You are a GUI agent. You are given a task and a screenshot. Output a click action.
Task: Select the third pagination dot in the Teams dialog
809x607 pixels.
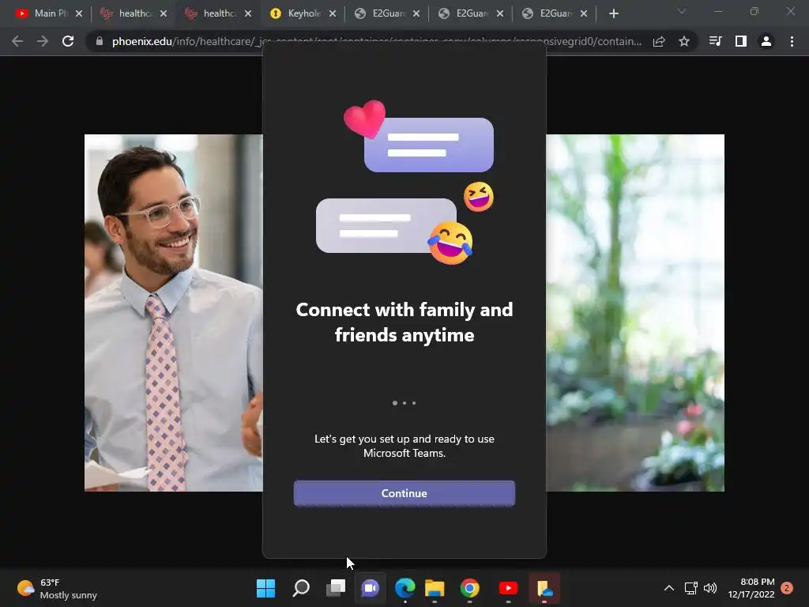click(414, 403)
